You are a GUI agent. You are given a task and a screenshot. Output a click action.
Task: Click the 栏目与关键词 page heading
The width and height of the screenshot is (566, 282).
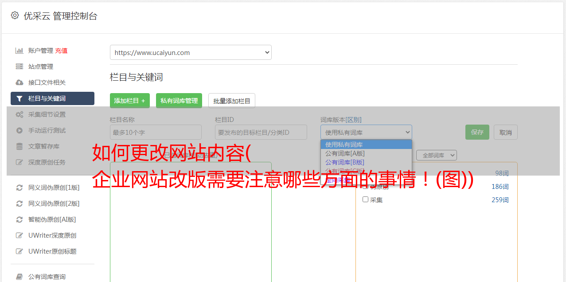137,77
